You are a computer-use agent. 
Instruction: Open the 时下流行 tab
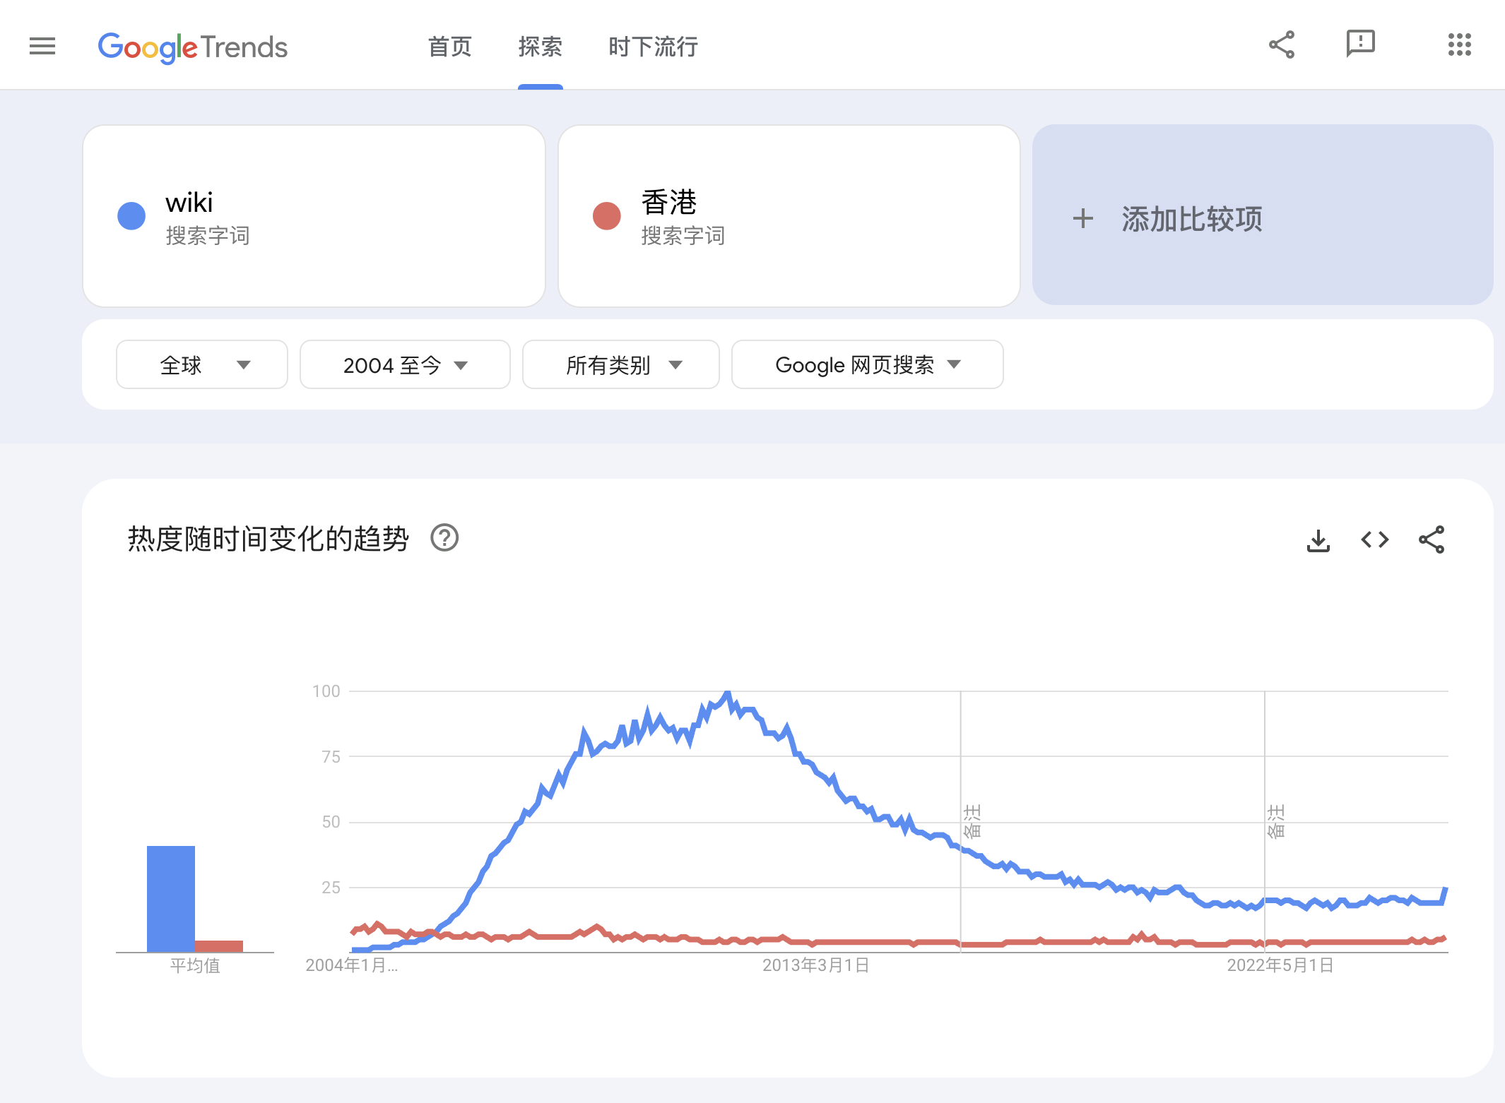point(654,47)
